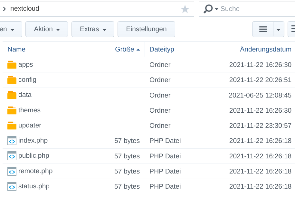Click the modification date of remote.php

point(260,172)
